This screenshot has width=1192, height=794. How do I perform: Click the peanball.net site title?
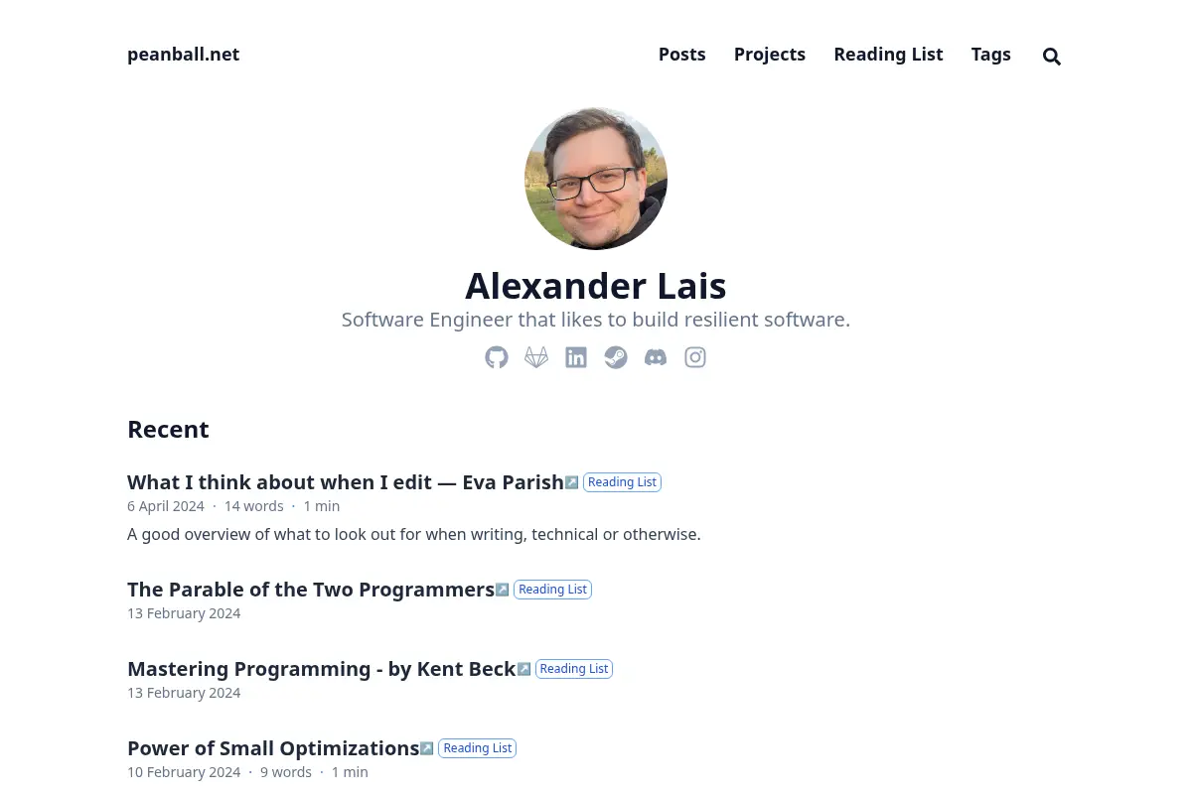coord(183,55)
